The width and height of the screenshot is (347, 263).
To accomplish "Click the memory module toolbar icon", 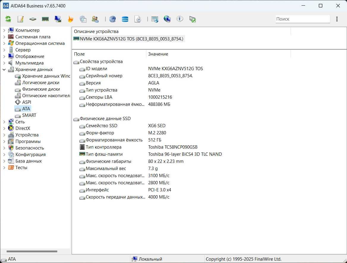I will point(45,19).
